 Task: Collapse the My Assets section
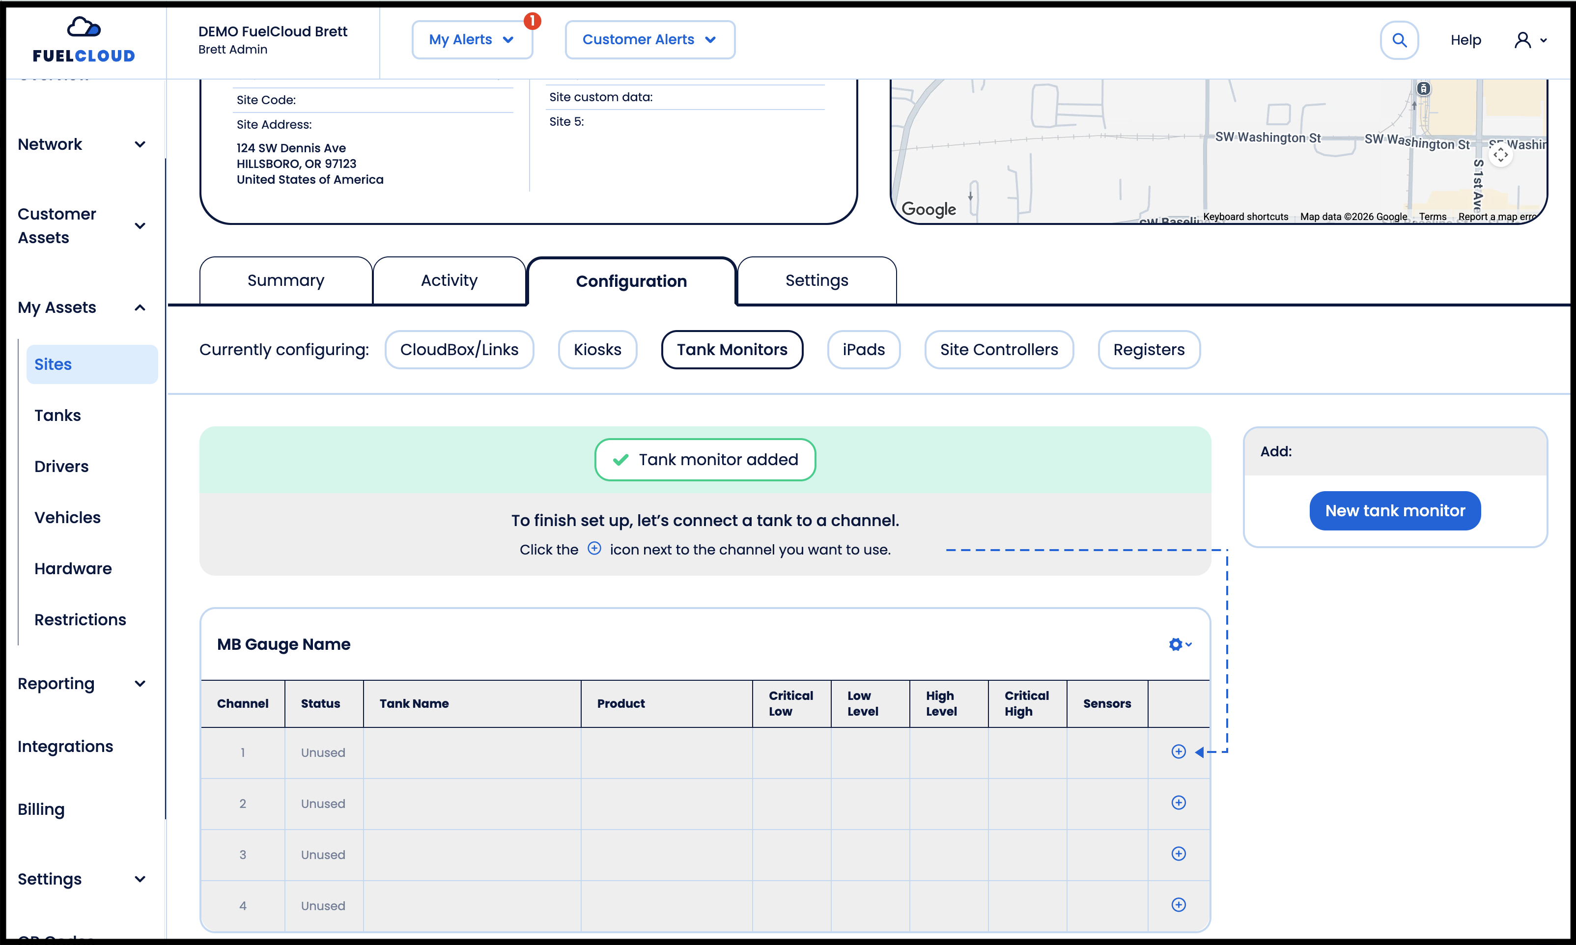click(82, 307)
